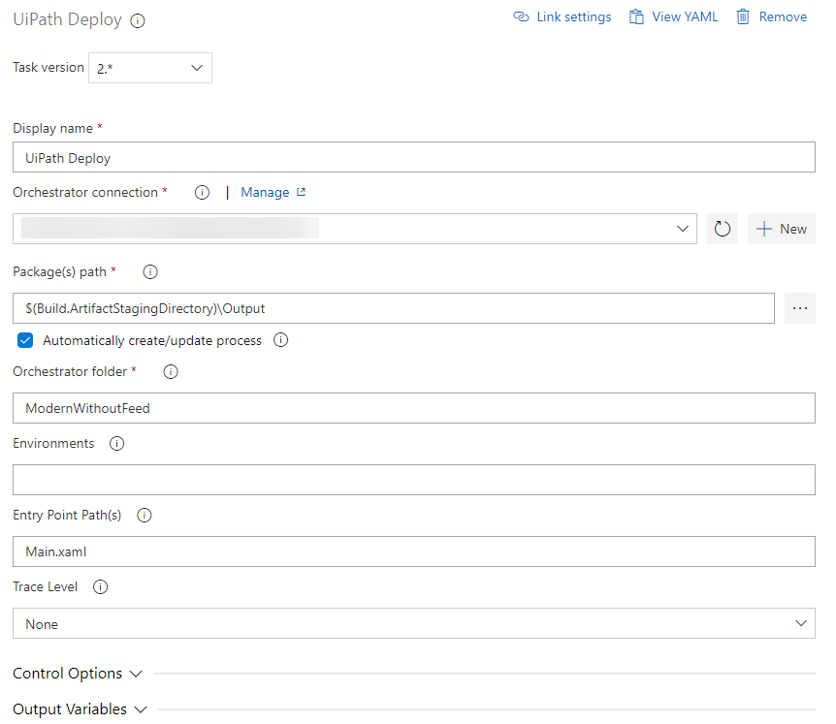Click the View YAML button
Screen dimensions: 836x724
click(673, 17)
